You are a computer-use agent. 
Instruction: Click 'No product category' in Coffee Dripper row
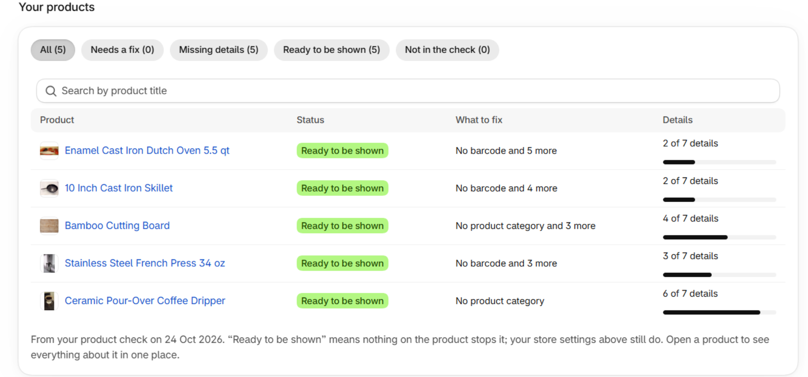(500, 301)
